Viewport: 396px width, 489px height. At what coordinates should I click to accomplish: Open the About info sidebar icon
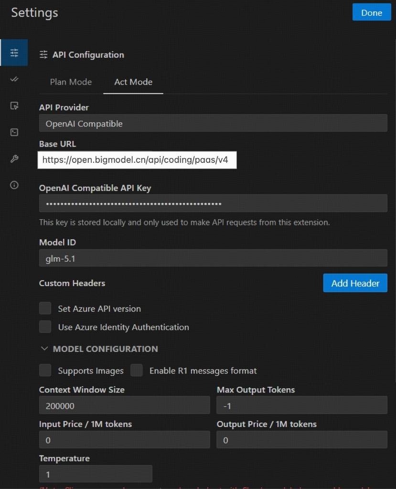tap(14, 185)
